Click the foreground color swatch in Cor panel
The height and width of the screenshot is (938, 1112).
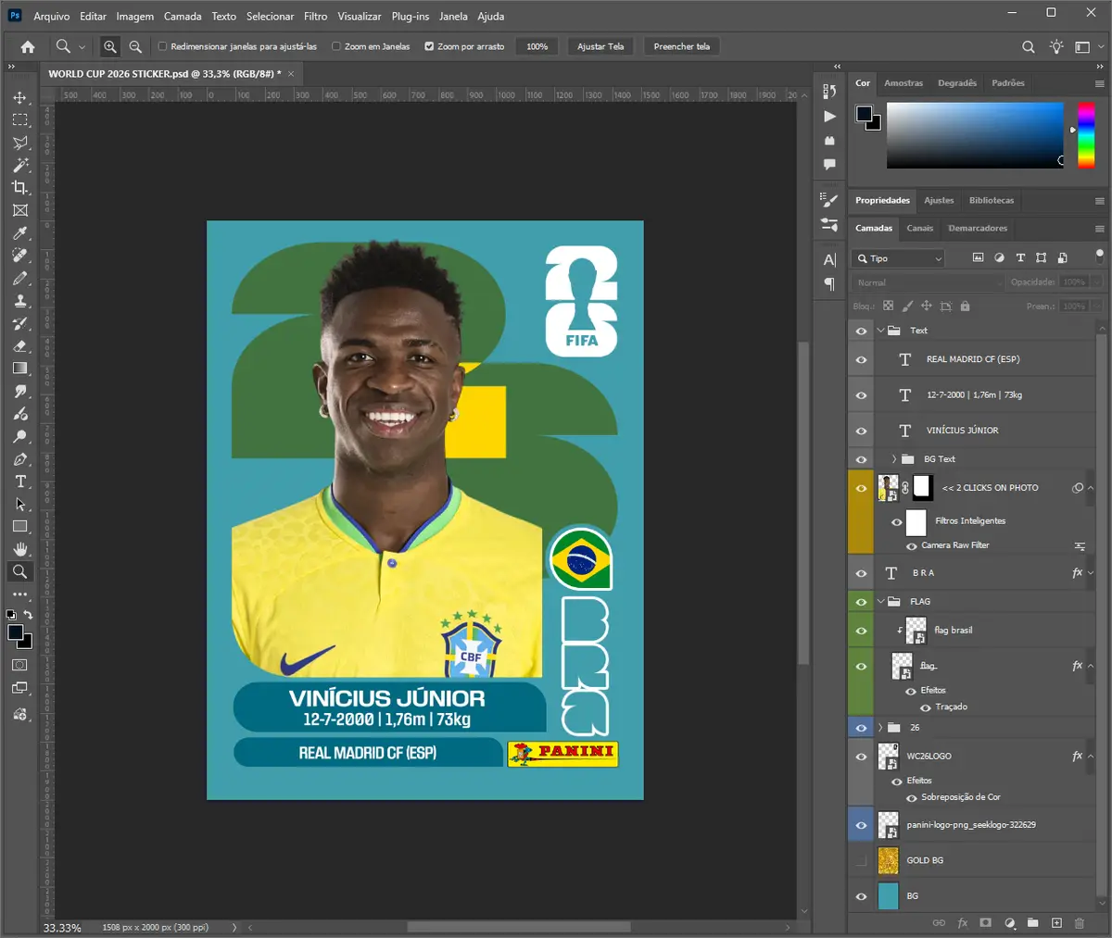tap(864, 113)
